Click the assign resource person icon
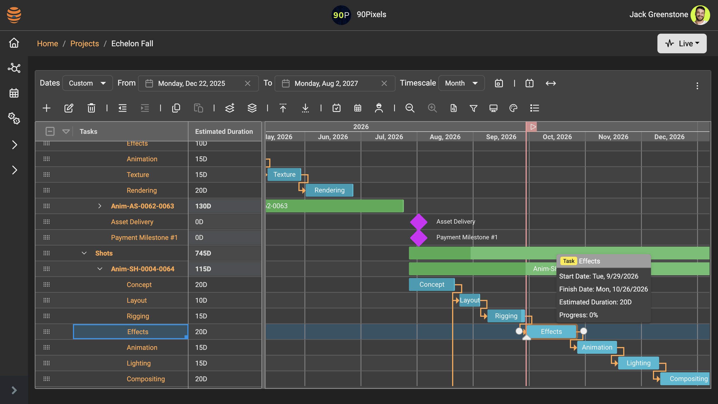 (x=379, y=108)
